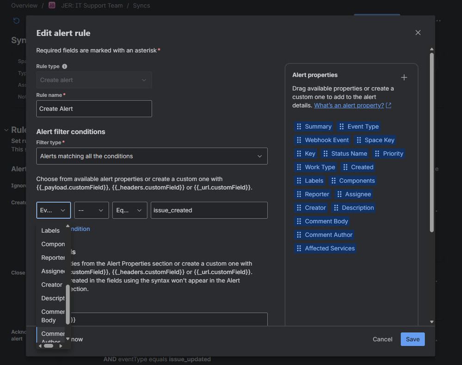
Task: Click dropdown list vertical scrollbar thumb
Action: [x=68, y=304]
